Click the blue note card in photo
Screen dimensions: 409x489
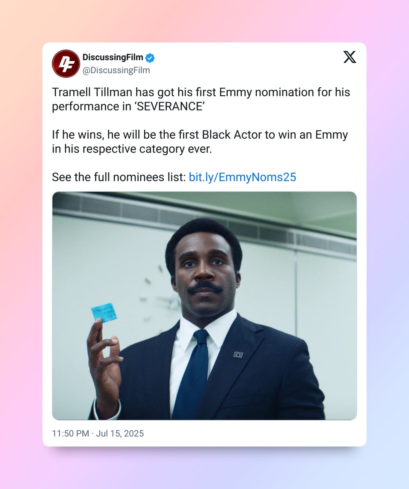104,312
